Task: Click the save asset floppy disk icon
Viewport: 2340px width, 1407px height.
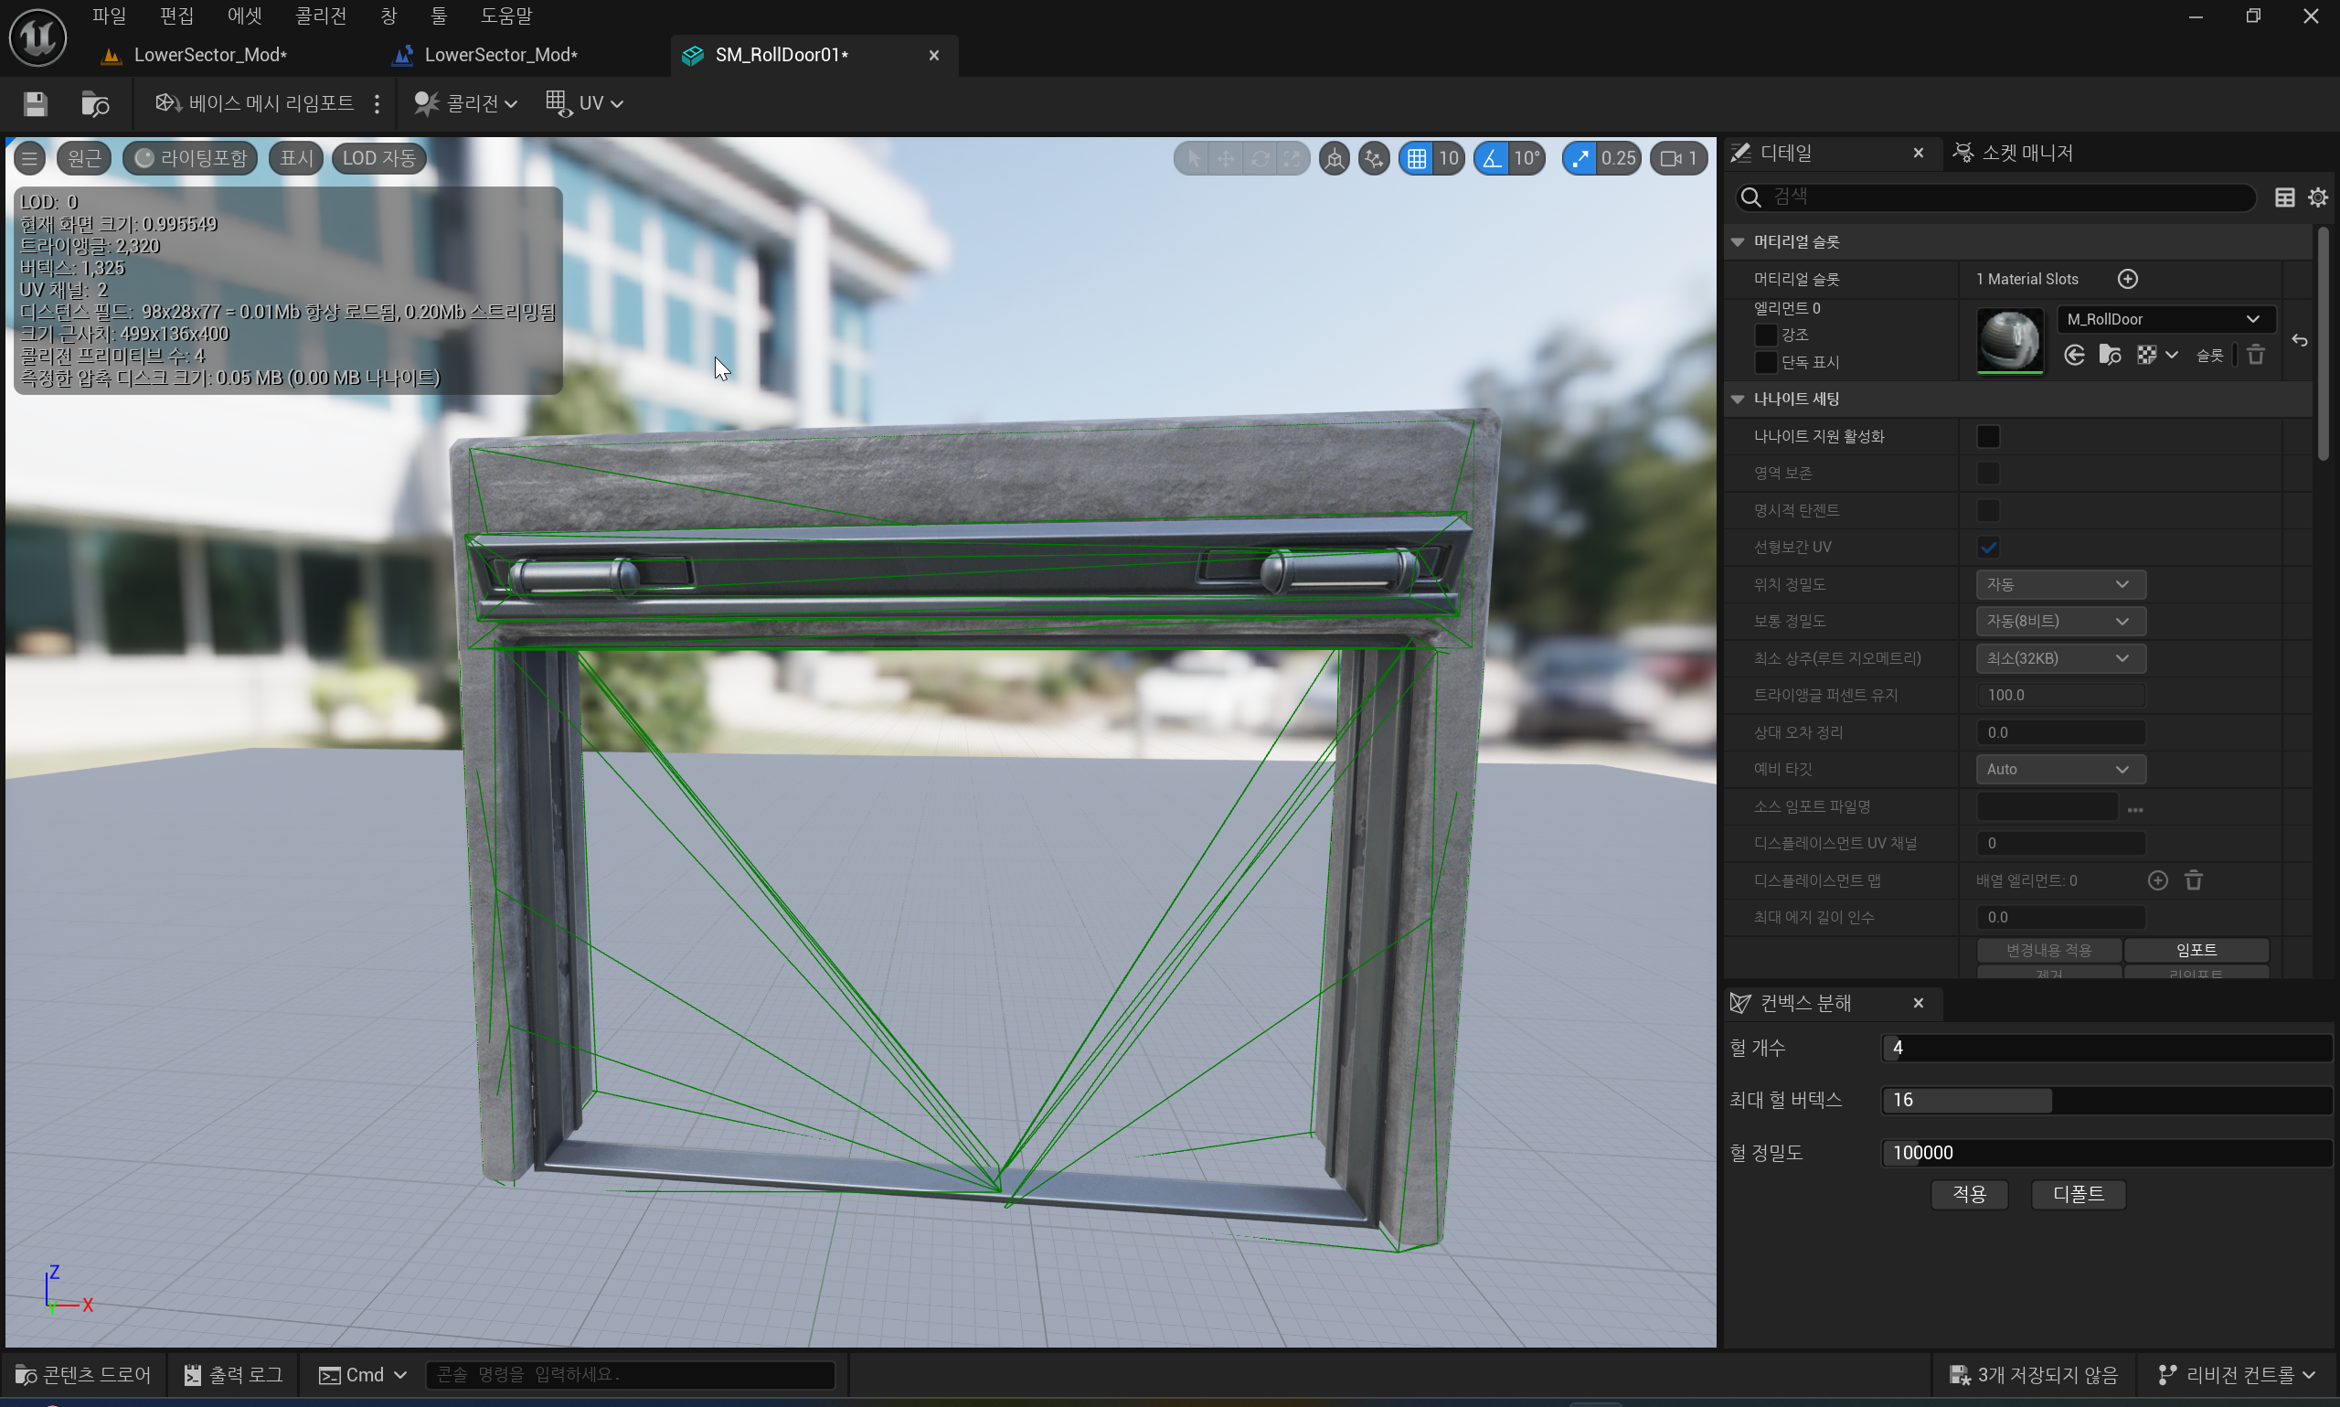Action: pos(35,103)
